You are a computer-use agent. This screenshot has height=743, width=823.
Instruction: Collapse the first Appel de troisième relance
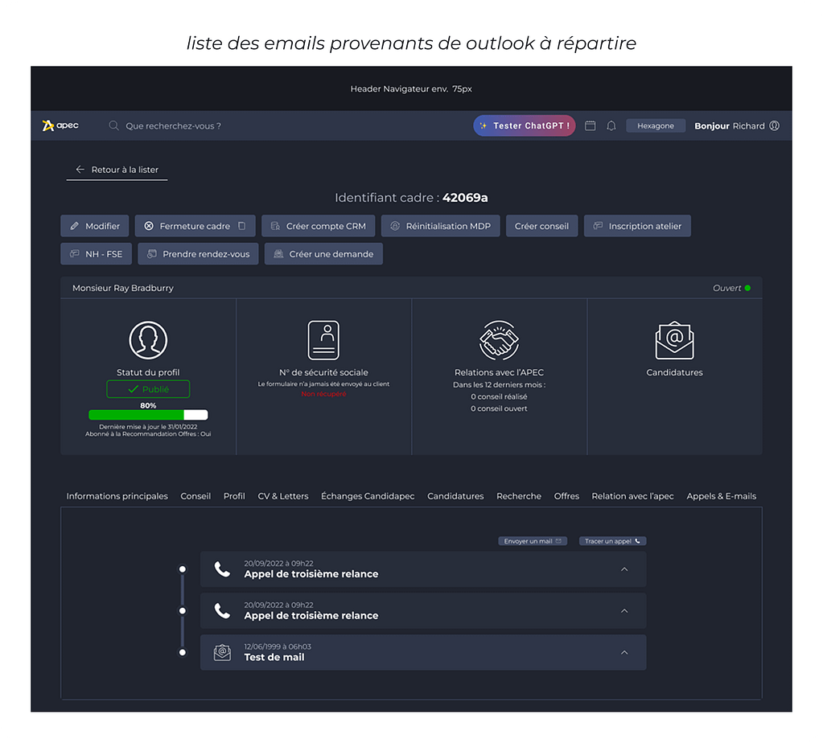(x=624, y=569)
